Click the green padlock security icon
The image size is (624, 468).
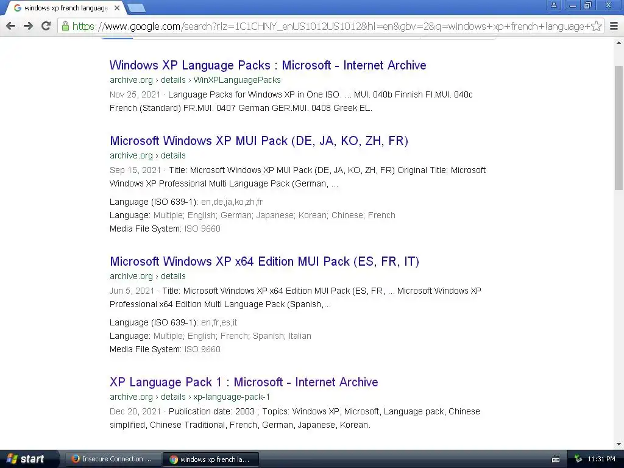point(65,26)
